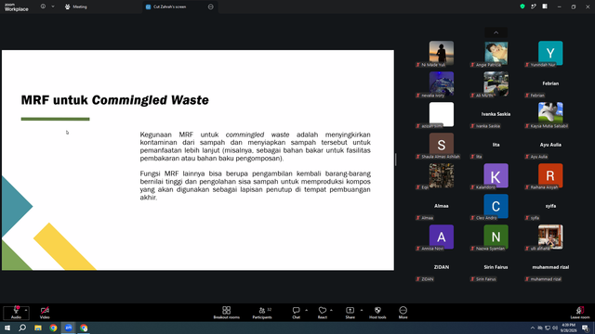
Task: Start video with the Video button
Action: (x=45, y=313)
